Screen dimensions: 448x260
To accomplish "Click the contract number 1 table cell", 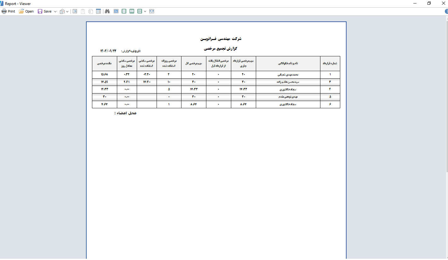I will [x=330, y=75].
